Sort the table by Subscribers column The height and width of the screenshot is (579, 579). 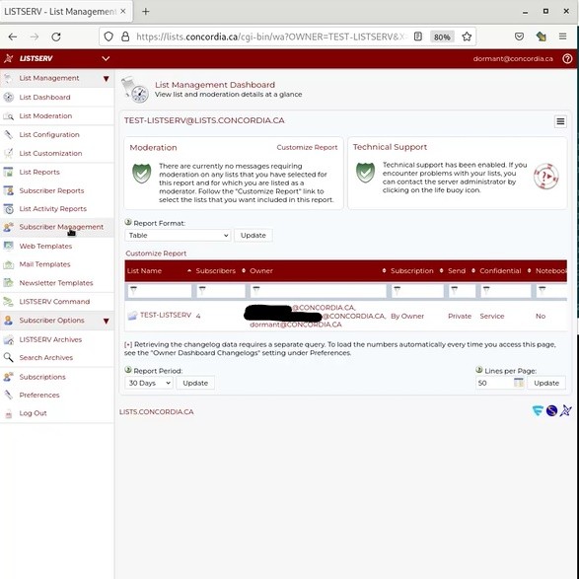pos(215,270)
